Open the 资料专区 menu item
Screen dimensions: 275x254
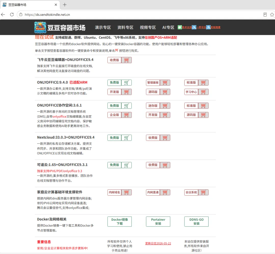[125, 27]
